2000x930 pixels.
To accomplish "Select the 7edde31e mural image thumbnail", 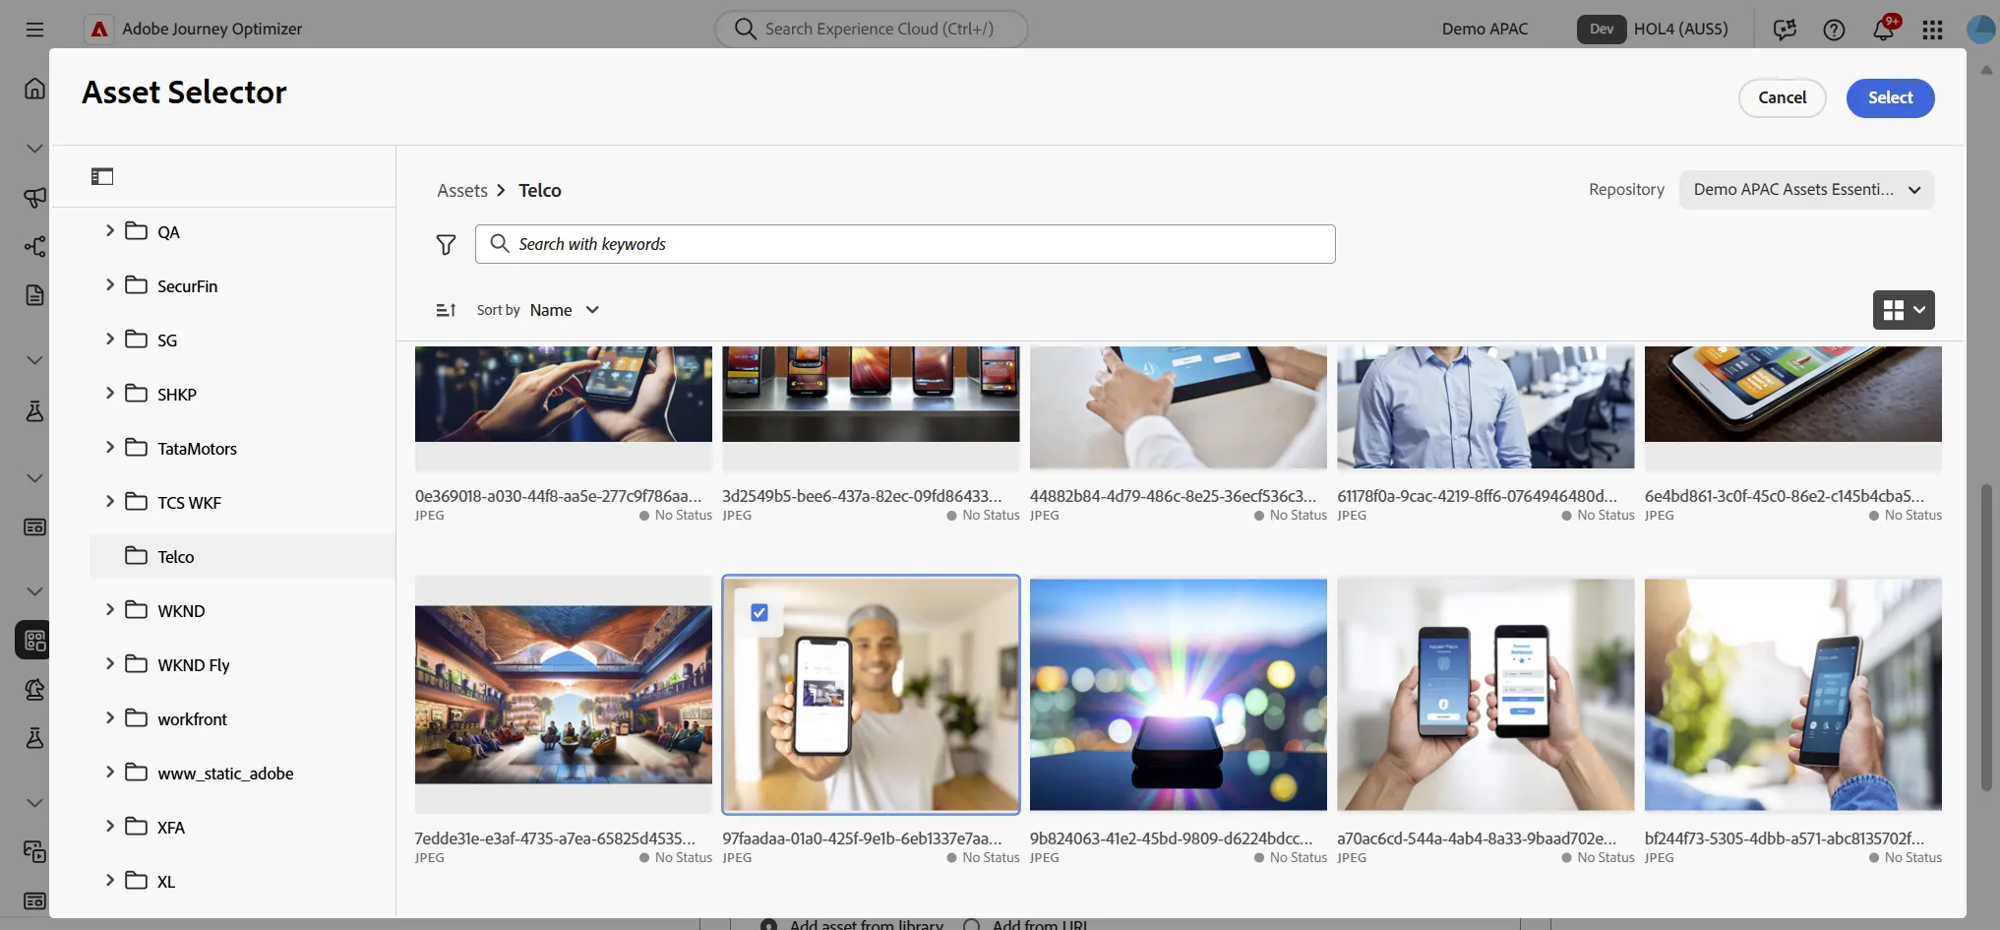I will tap(564, 695).
